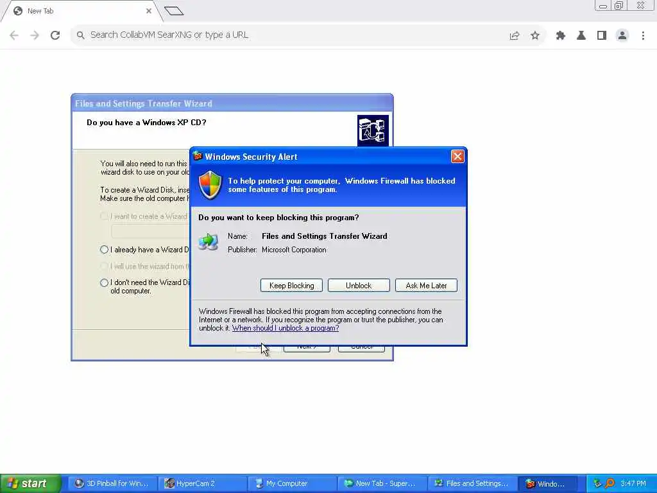
Task: Choose Keep Blocking in the security alert
Action: point(292,286)
